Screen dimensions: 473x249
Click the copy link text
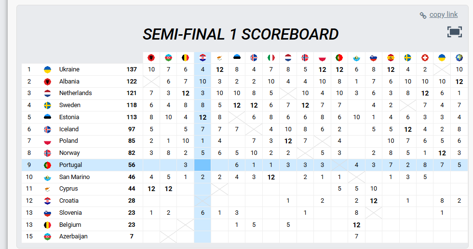click(x=443, y=14)
